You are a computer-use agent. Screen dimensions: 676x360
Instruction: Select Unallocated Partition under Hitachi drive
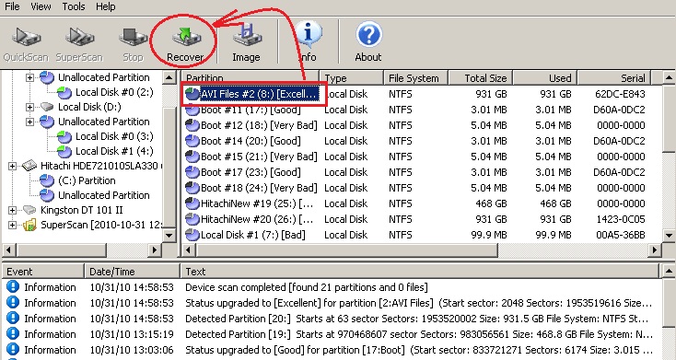[x=104, y=195]
